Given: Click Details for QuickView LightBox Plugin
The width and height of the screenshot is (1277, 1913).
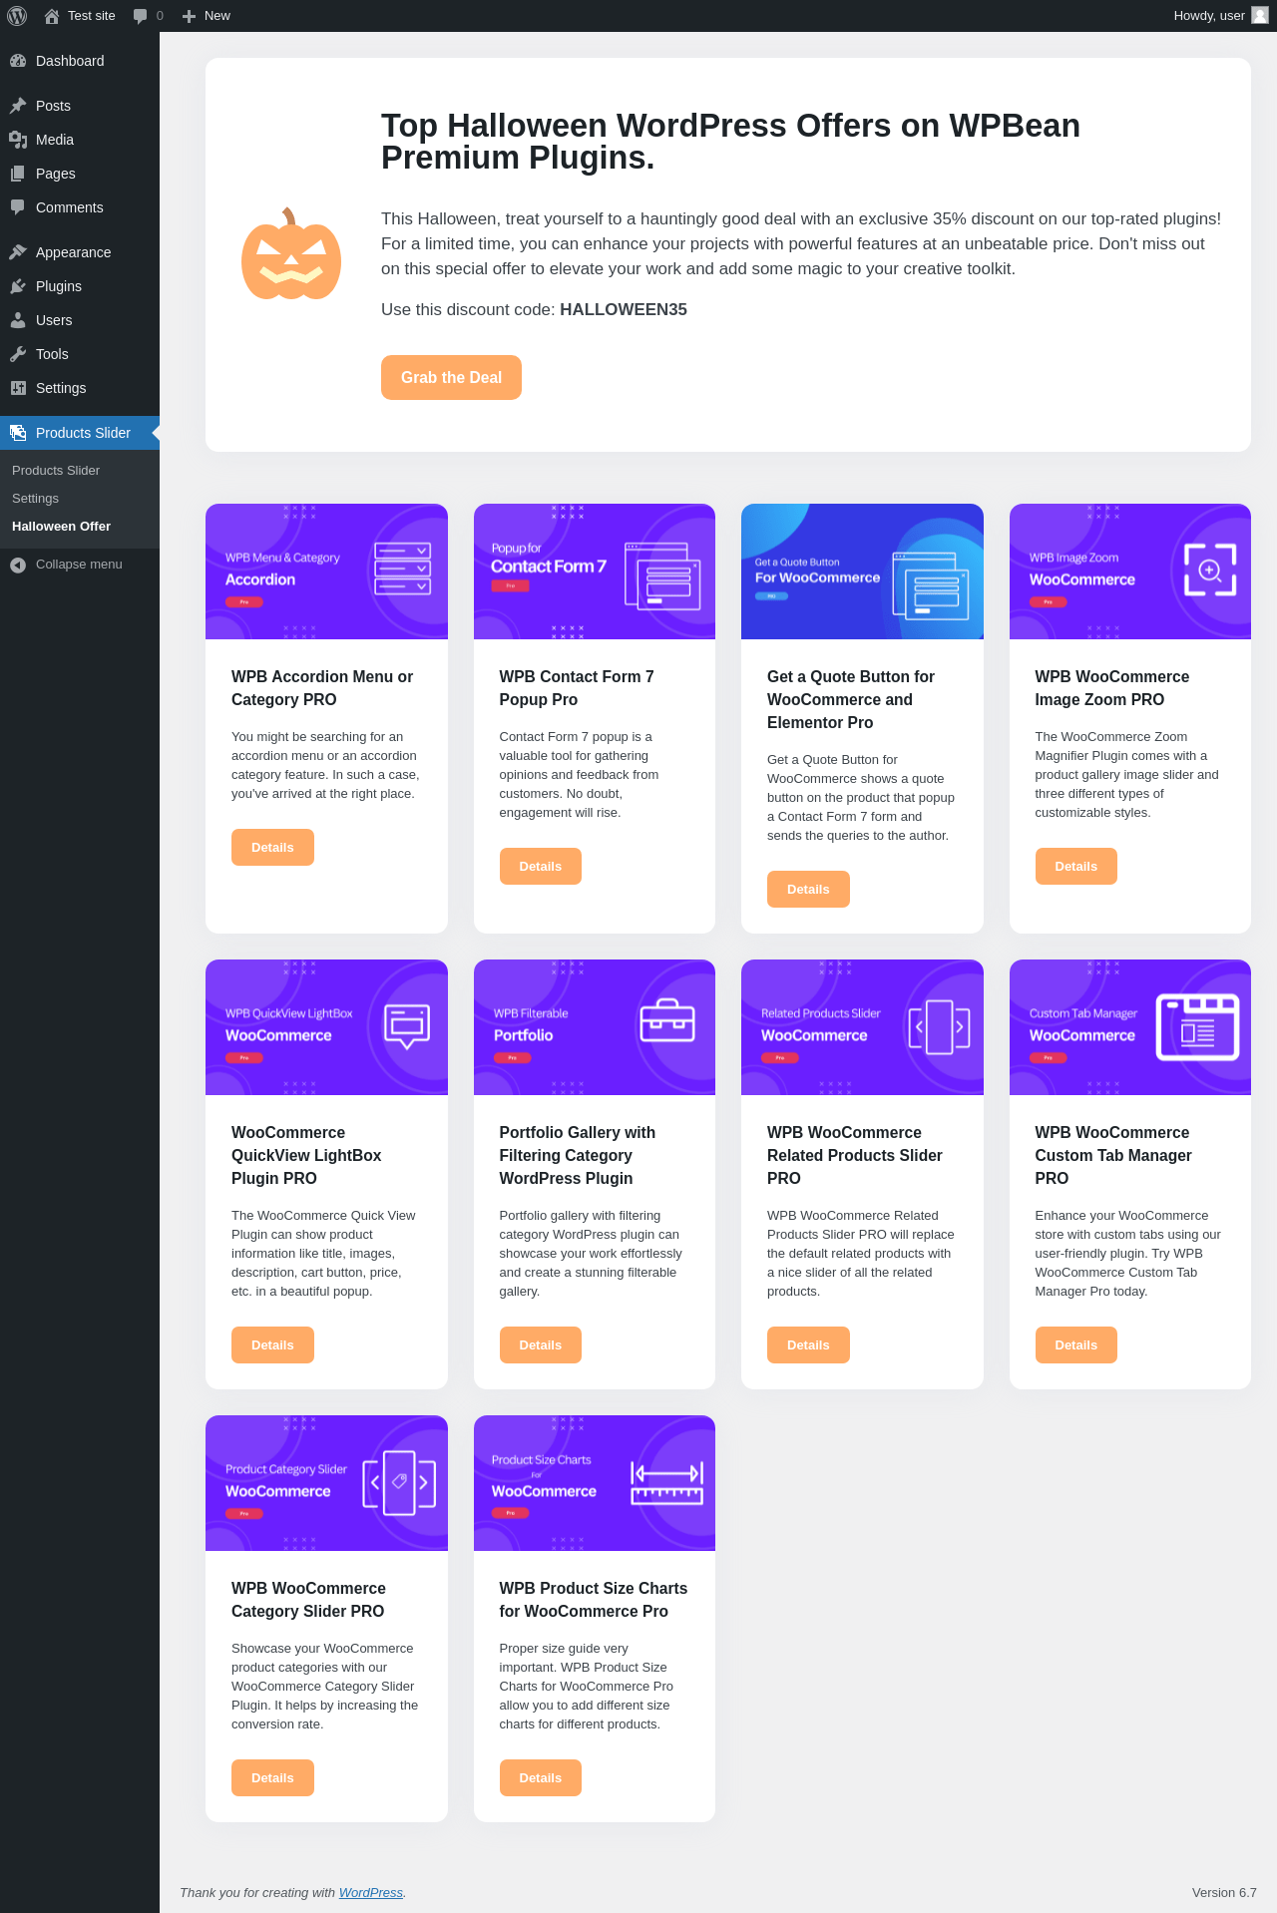Looking at the screenshot, I should pyautogui.click(x=272, y=1344).
